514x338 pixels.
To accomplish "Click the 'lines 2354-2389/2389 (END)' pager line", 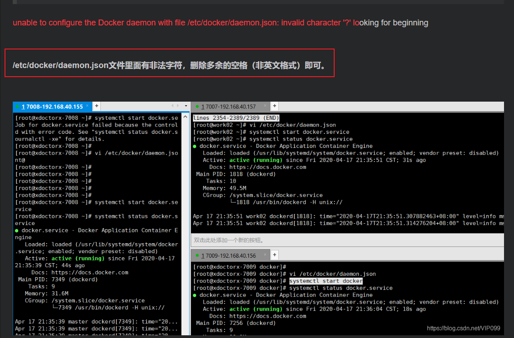I will click(236, 118).
